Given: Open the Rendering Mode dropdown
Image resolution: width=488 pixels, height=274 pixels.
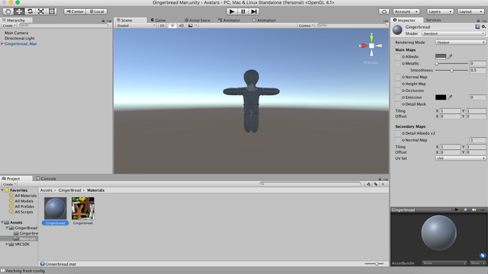Looking at the screenshot, I should (461, 43).
